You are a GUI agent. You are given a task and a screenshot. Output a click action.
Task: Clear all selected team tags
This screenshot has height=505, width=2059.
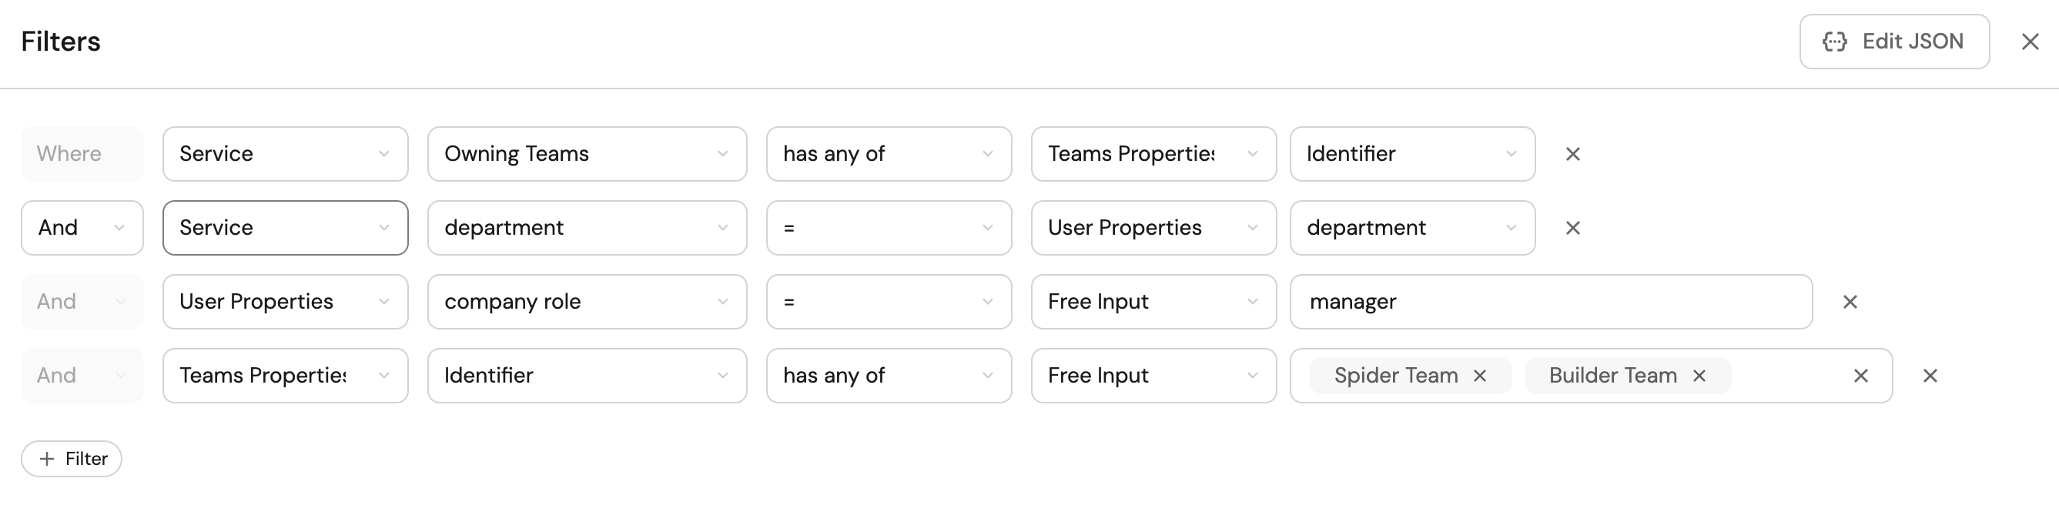1861,376
